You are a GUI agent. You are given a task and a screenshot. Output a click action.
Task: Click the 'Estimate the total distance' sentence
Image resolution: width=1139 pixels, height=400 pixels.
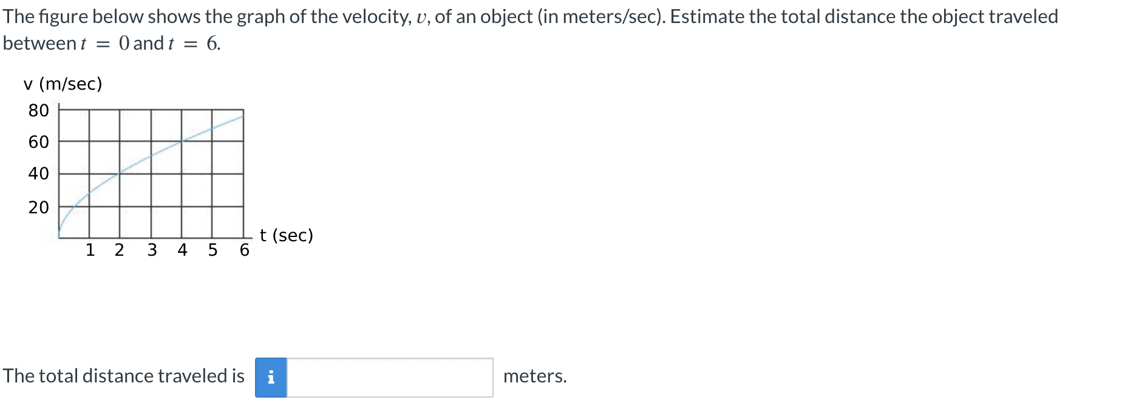(x=782, y=16)
